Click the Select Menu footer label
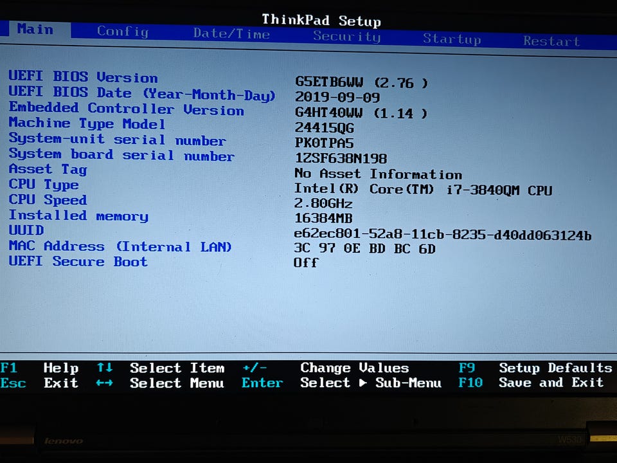This screenshot has height=463, width=617. point(177,383)
